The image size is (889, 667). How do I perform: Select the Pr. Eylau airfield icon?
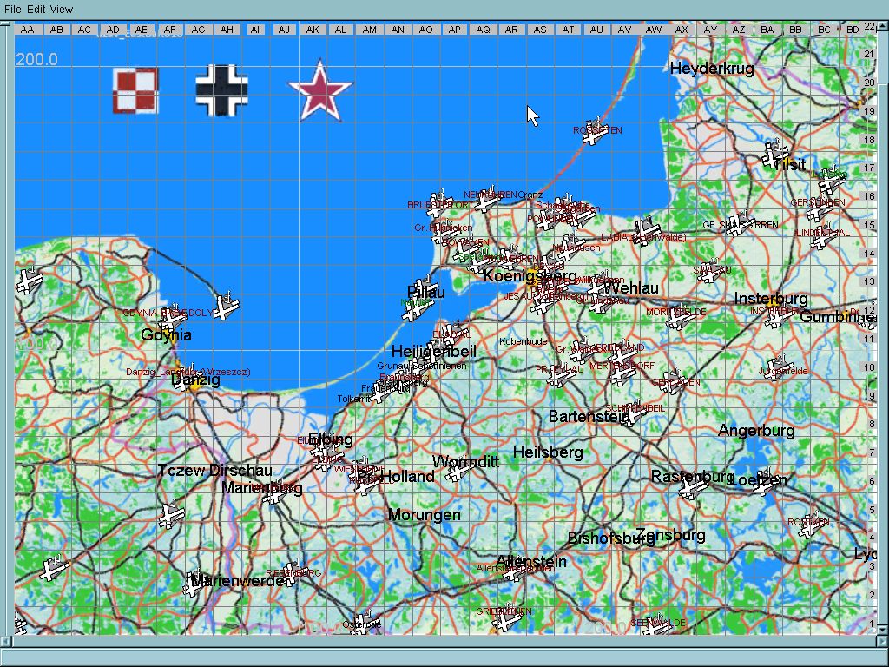560,373
